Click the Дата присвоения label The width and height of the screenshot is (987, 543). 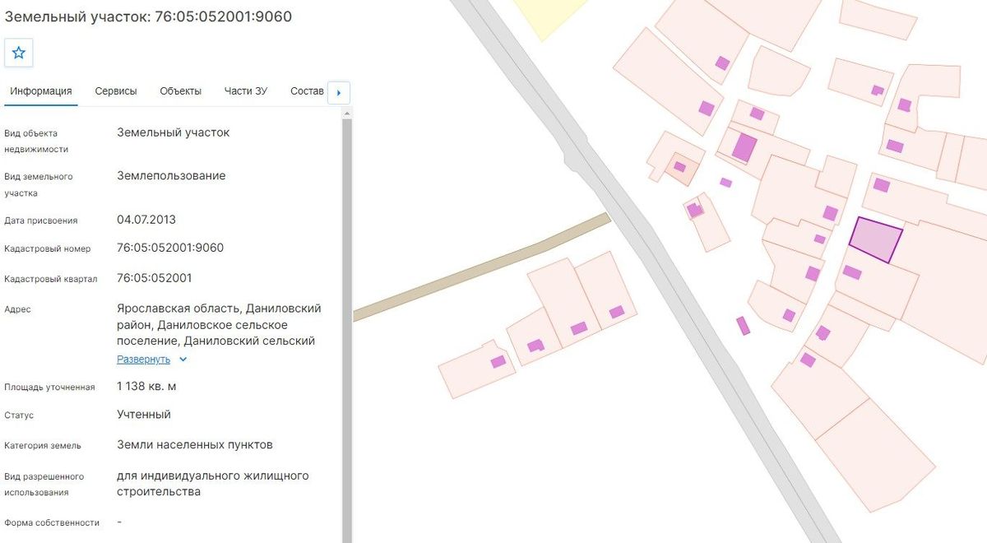click(41, 220)
